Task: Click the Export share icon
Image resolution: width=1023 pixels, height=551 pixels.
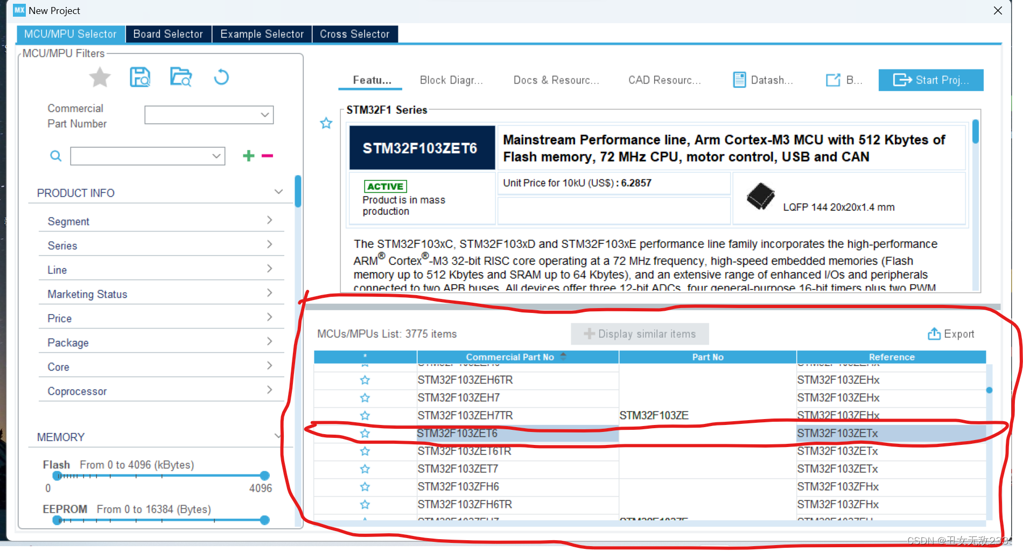Action: coord(934,334)
